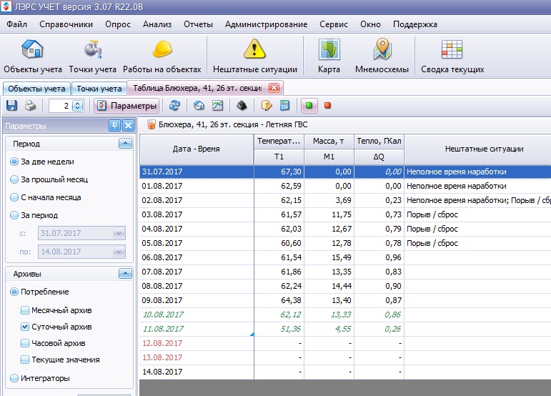Close the Параметры side panel
The image size is (551, 396).
tap(128, 125)
